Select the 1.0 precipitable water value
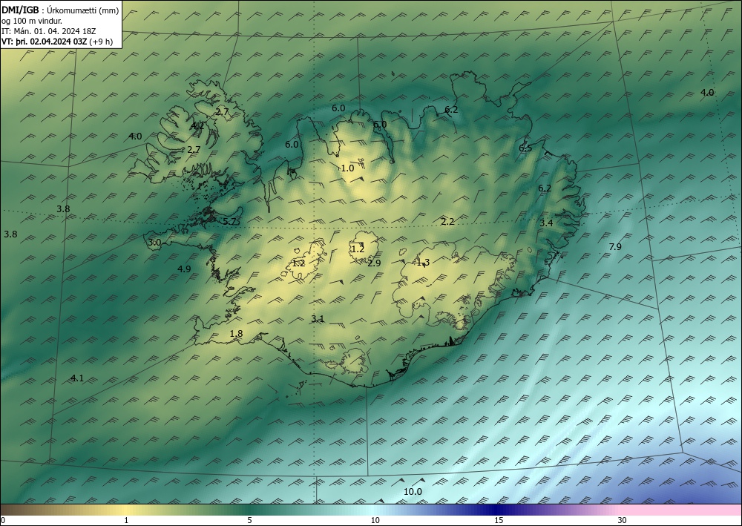 347,168
